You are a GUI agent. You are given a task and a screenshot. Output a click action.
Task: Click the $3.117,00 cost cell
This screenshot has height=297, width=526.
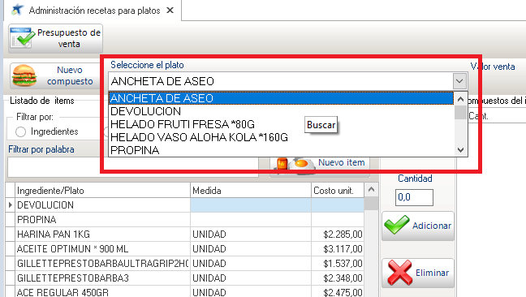[x=338, y=249]
